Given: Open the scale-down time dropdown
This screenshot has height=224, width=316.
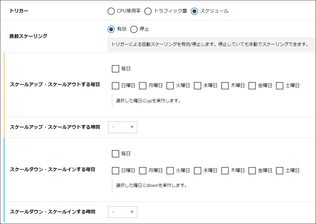Looking at the screenshot, I should coord(123,212).
